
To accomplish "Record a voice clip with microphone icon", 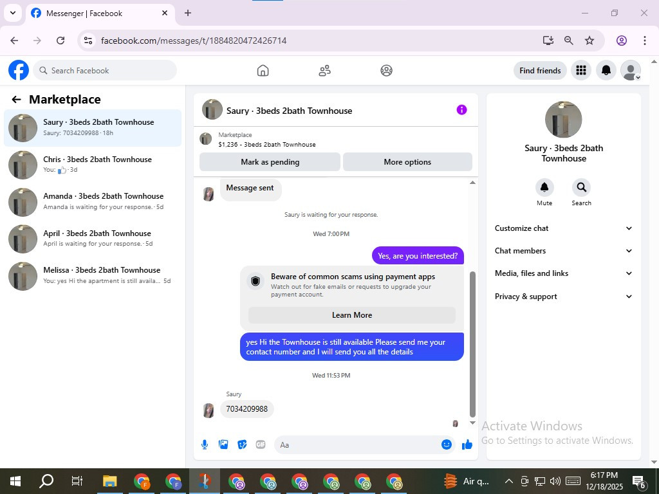I will tap(205, 444).
